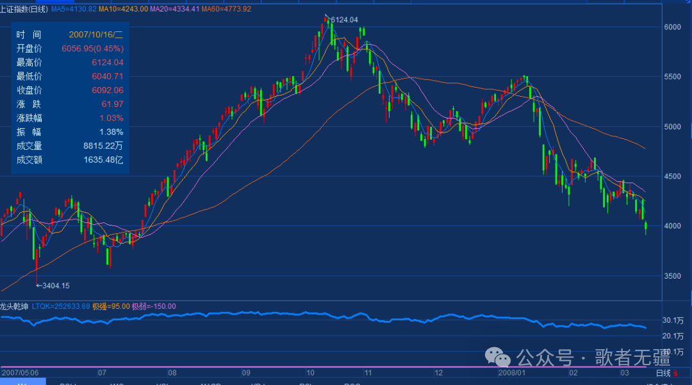Click the MA5 moving average label
The height and width of the screenshot is (385, 692).
[75, 9]
